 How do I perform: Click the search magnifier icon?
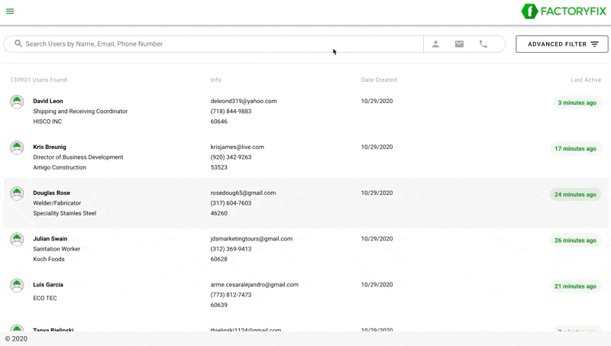point(18,44)
